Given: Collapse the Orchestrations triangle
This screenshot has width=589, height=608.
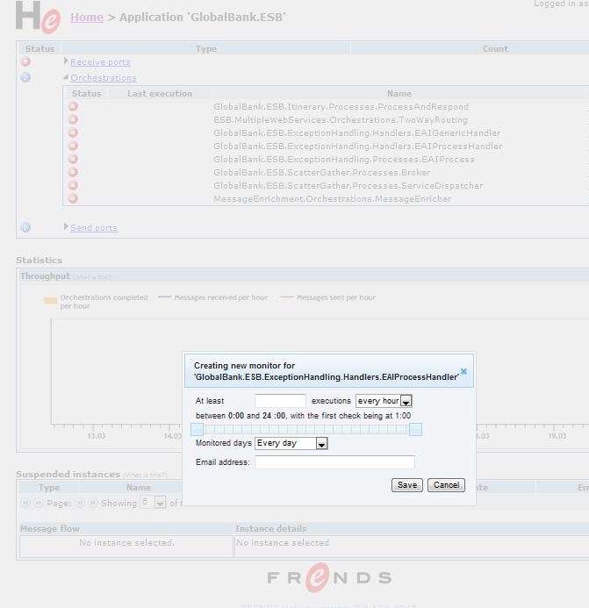Looking at the screenshot, I should point(66,77).
